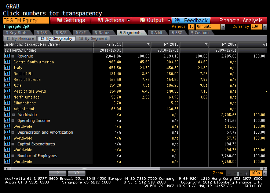The height and width of the screenshot is (193, 270).
Task: Open chart icon for Rest of EU row
Action: point(7,74)
